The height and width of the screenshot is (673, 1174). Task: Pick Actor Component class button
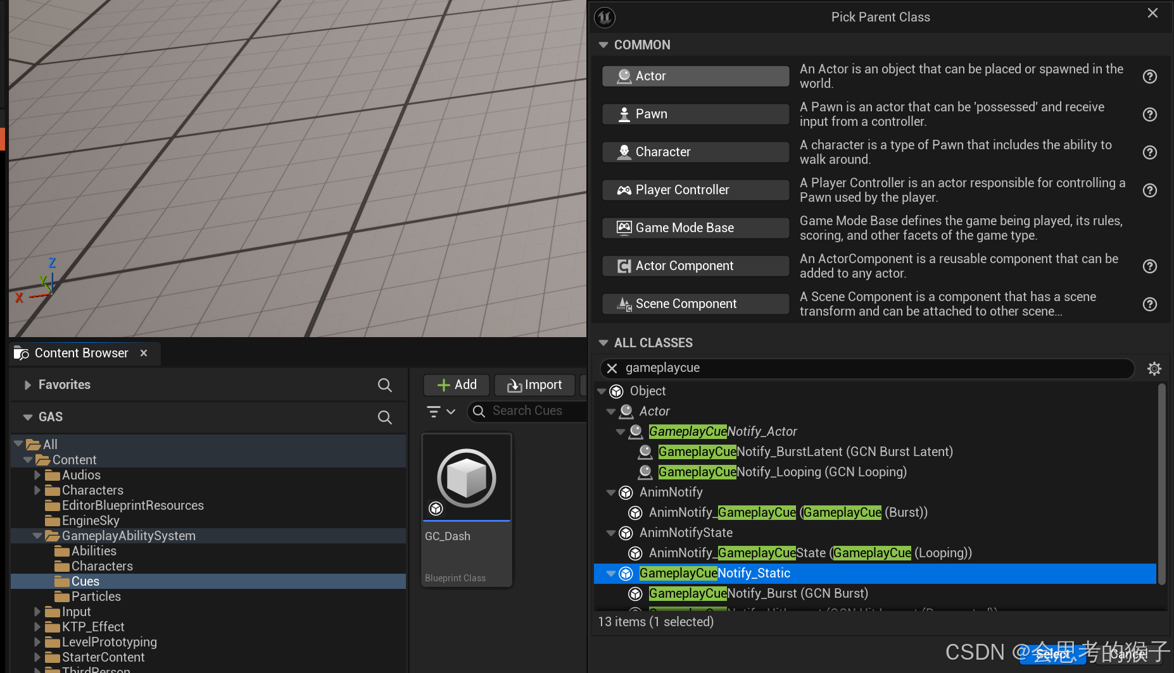[x=695, y=266]
